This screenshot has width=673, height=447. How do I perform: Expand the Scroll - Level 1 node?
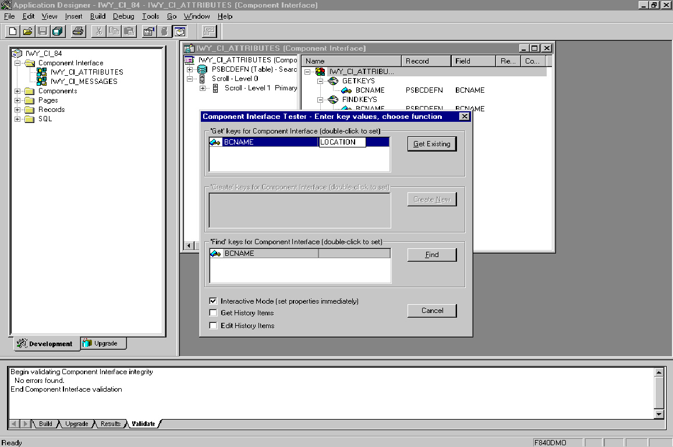point(203,88)
